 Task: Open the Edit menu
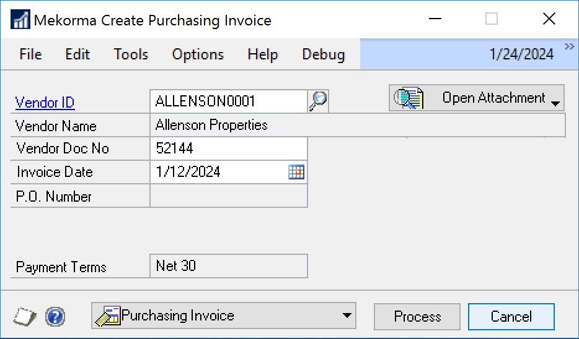[x=77, y=54]
